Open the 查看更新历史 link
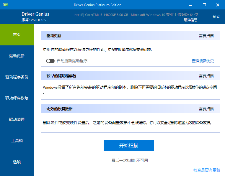The height and width of the screenshot is (176, 225). 203,61
